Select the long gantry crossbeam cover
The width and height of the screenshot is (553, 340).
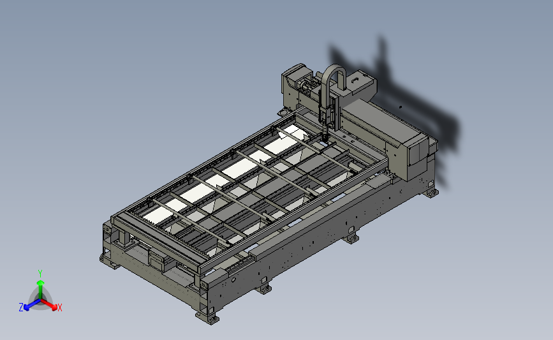[x=385, y=122]
